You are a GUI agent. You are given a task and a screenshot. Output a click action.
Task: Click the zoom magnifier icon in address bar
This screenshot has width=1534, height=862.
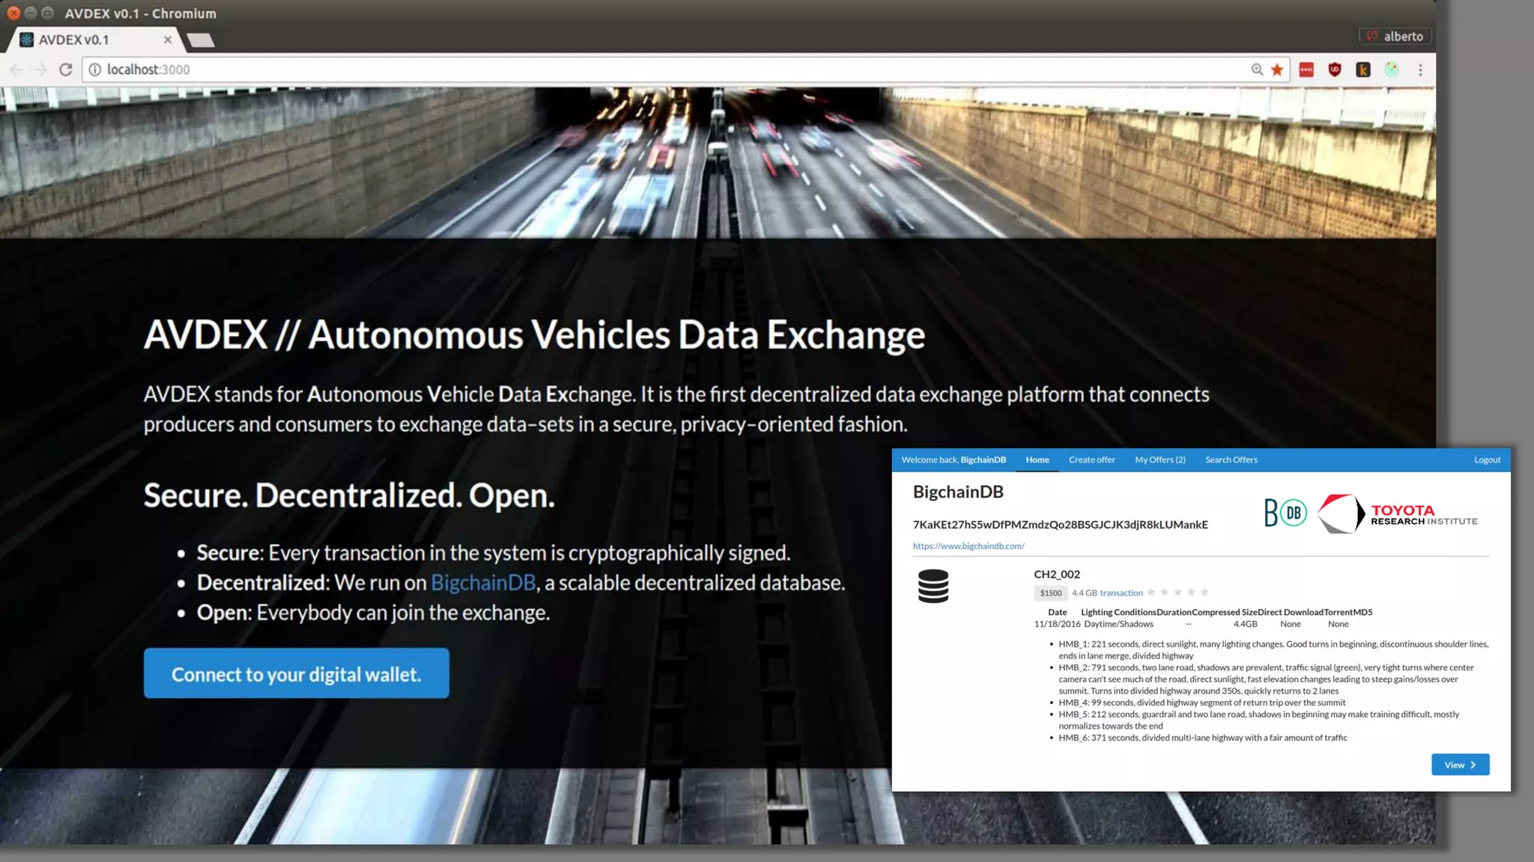[x=1257, y=70]
